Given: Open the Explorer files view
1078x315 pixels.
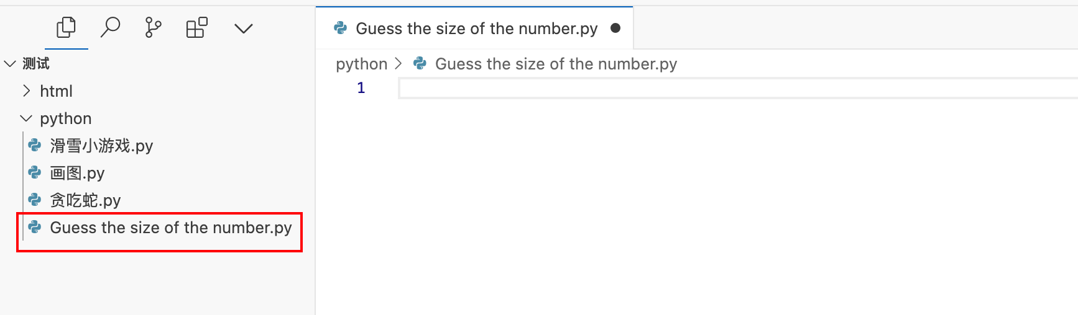Looking at the screenshot, I should (x=66, y=28).
